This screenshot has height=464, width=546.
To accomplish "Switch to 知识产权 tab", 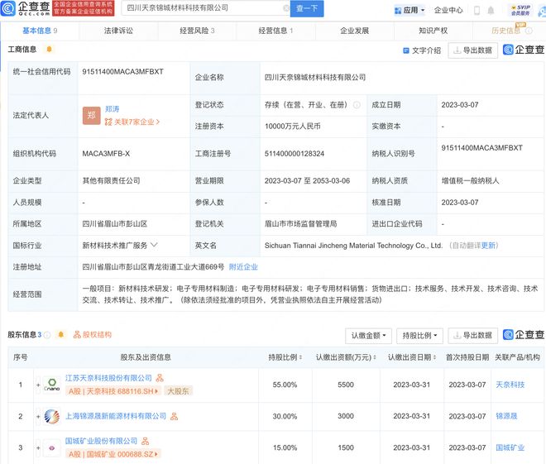I will [433, 31].
